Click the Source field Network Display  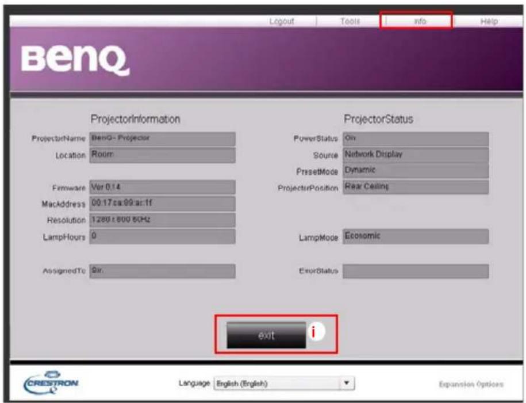coord(416,155)
